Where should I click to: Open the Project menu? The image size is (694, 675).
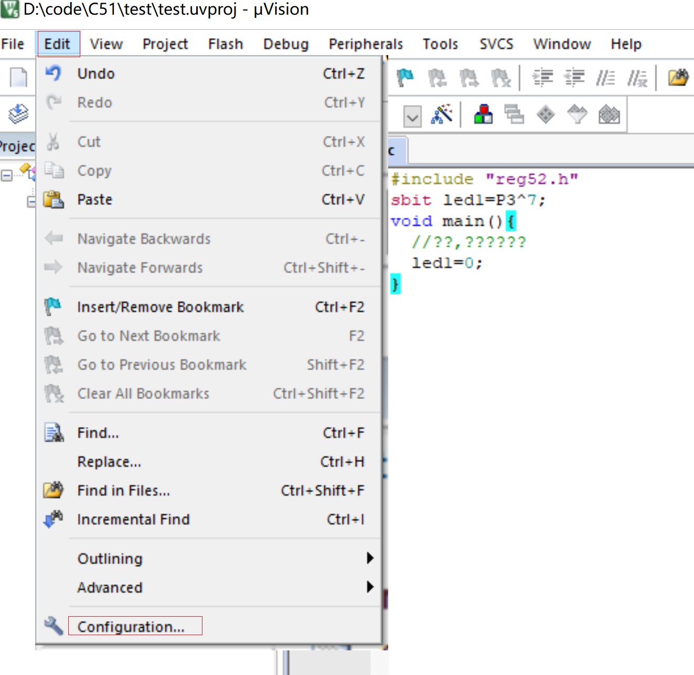tap(165, 44)
